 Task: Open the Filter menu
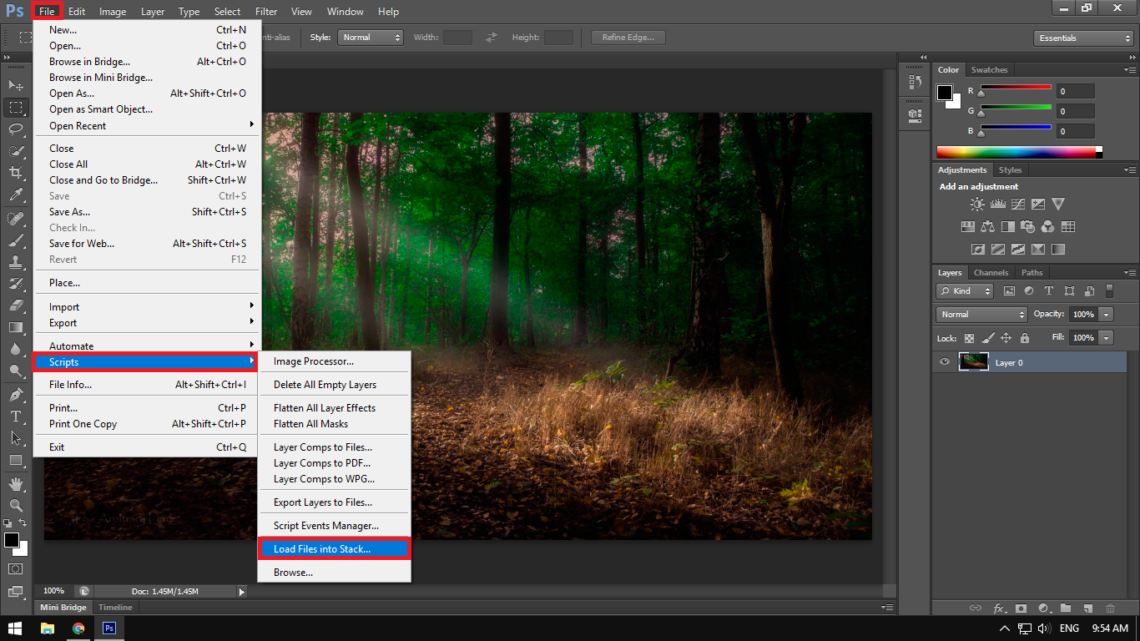coord(266,12)
